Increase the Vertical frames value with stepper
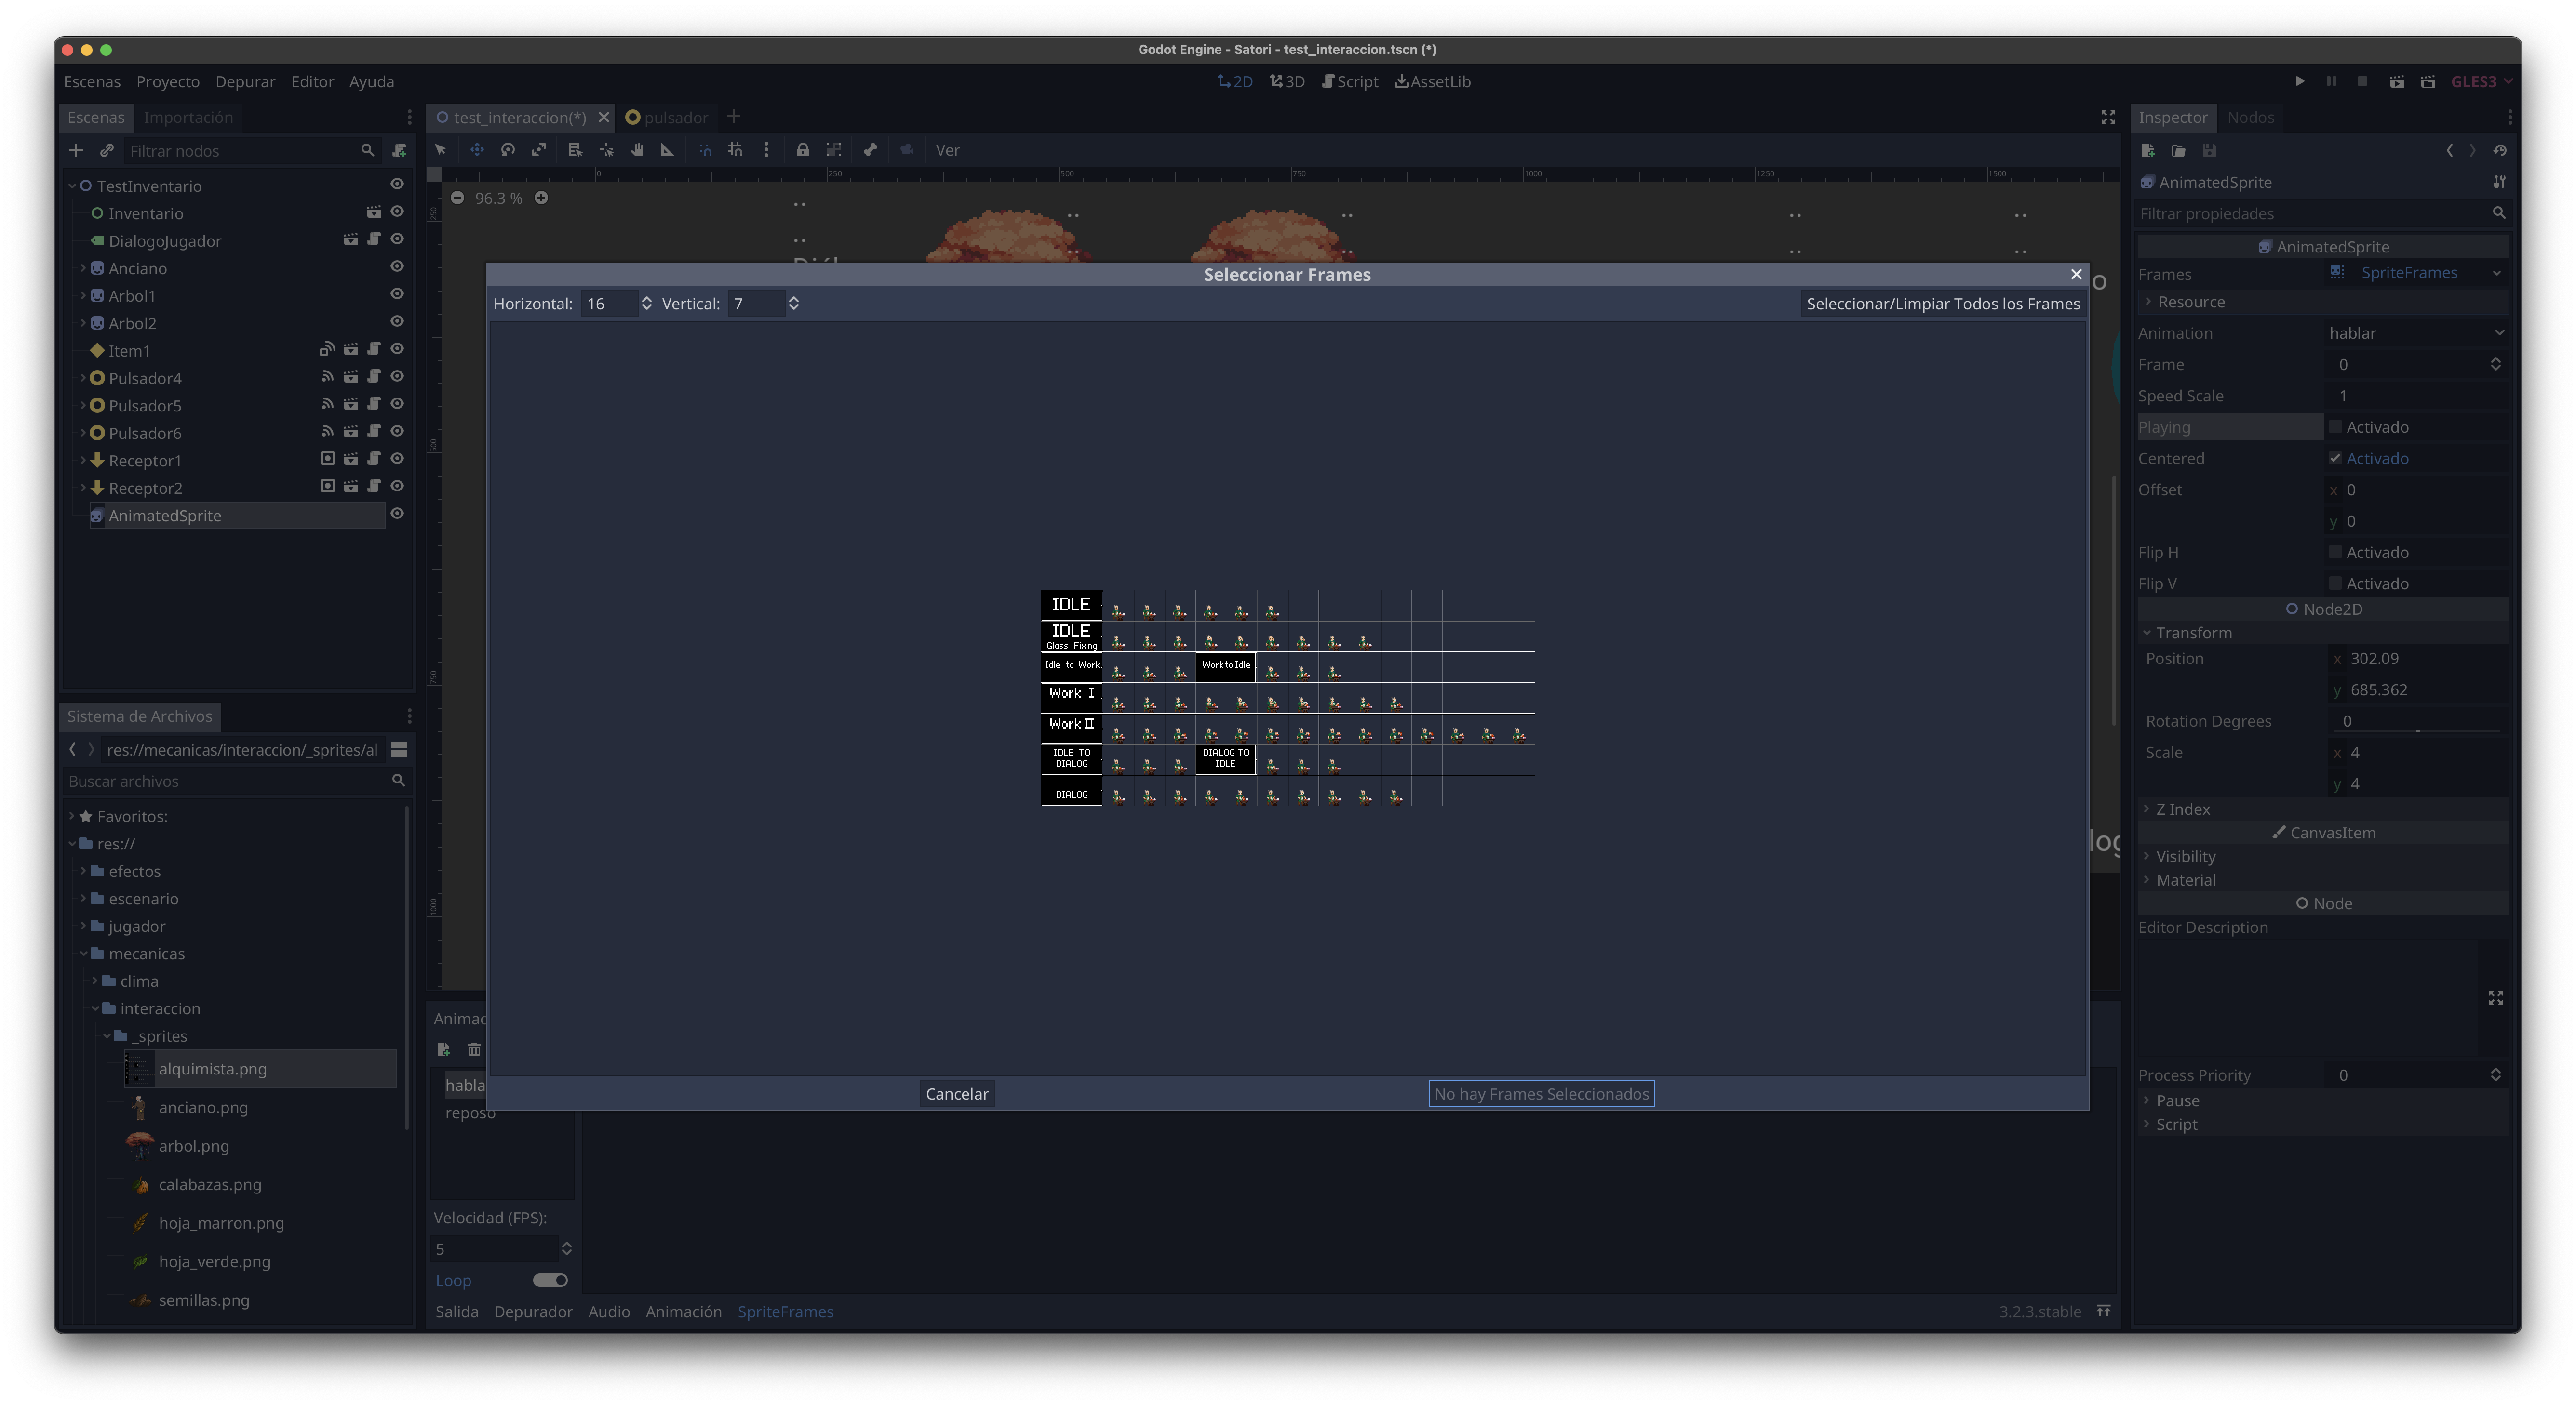The width and height of the screenshot is (2576, 1405). (x=794, y=299)
